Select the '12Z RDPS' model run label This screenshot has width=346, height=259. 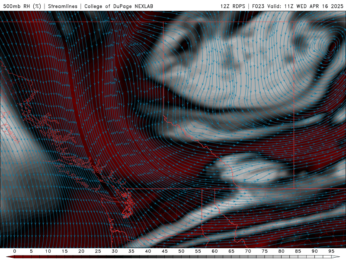pos(233,6)
